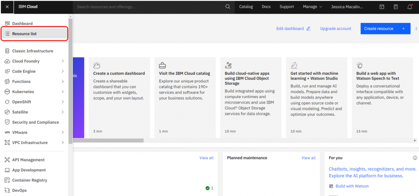This screenshot has width=419, height=196.
Task: Click the Chatbots, insights, recognizers link
Action: tap(372, 172)
